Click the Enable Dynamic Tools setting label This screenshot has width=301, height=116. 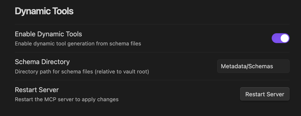tap(49, 34)
